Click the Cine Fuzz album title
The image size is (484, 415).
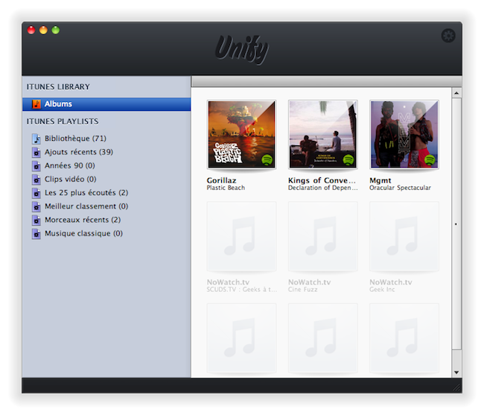tap(303, 290)
